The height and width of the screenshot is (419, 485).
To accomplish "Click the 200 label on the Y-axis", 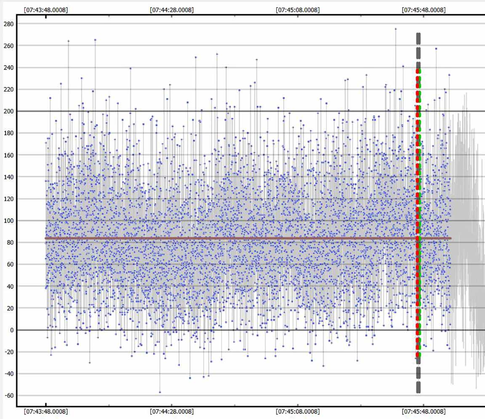I will click(x=8, y=111).
